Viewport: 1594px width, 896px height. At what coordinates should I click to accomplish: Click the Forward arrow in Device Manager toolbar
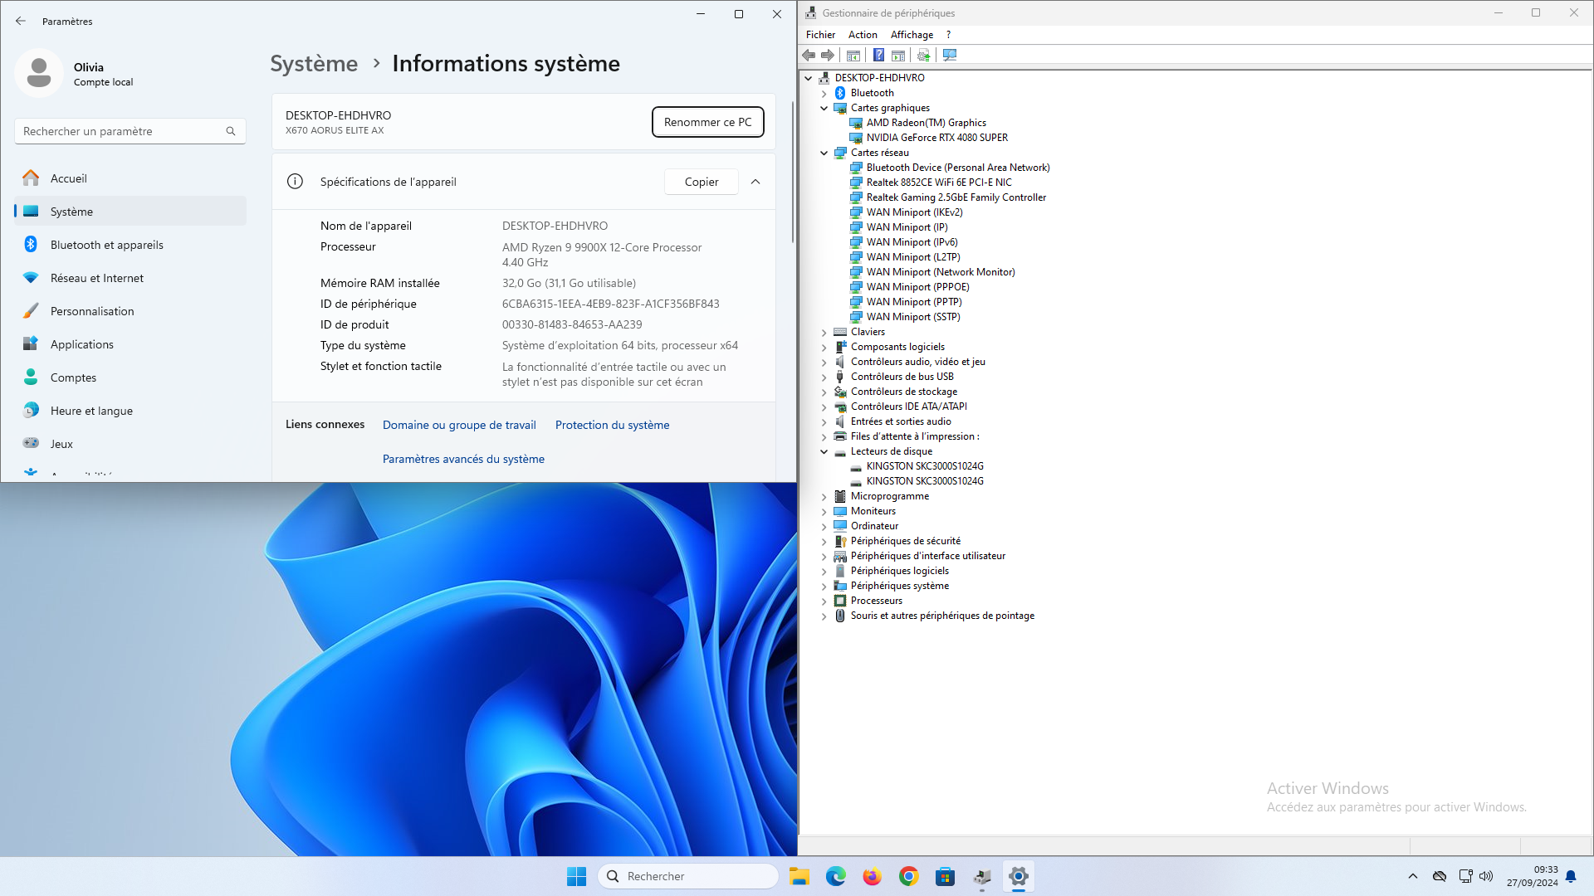[x=828, y=56]
